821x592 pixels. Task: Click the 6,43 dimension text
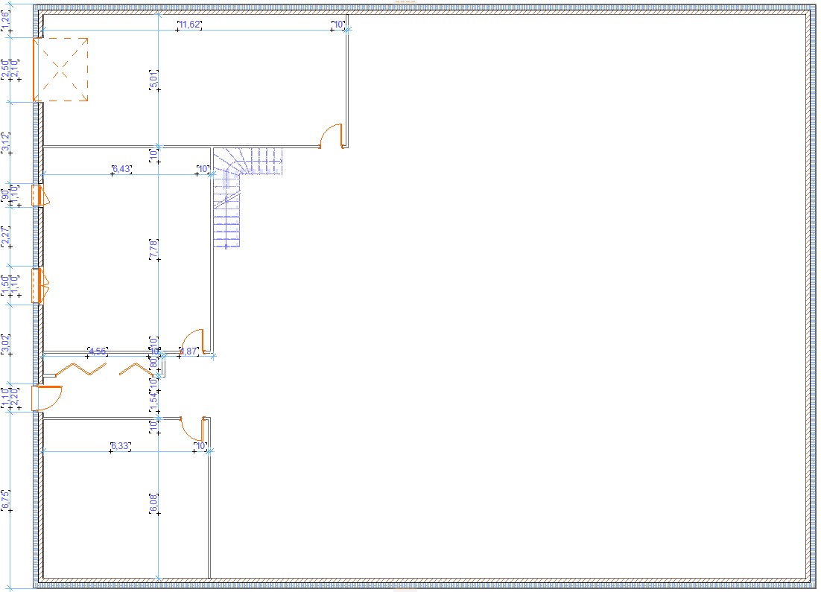(x=121, y=169)
